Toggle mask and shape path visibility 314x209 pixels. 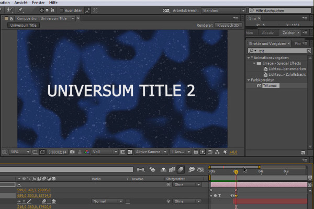42,152
